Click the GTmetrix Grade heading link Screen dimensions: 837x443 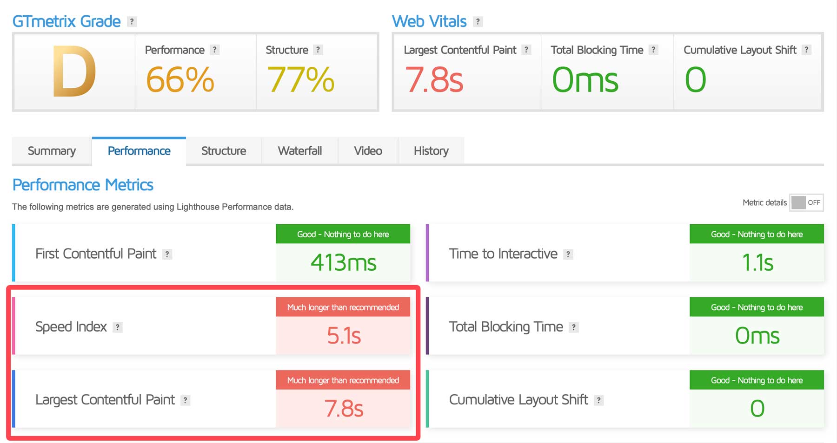coord(66,21)
